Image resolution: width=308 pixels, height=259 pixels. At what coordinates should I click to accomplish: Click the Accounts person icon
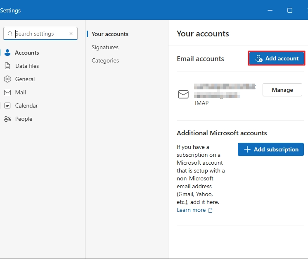7,53
